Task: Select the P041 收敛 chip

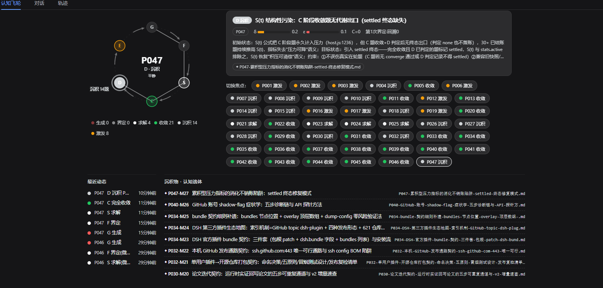Action: [472, 149]
